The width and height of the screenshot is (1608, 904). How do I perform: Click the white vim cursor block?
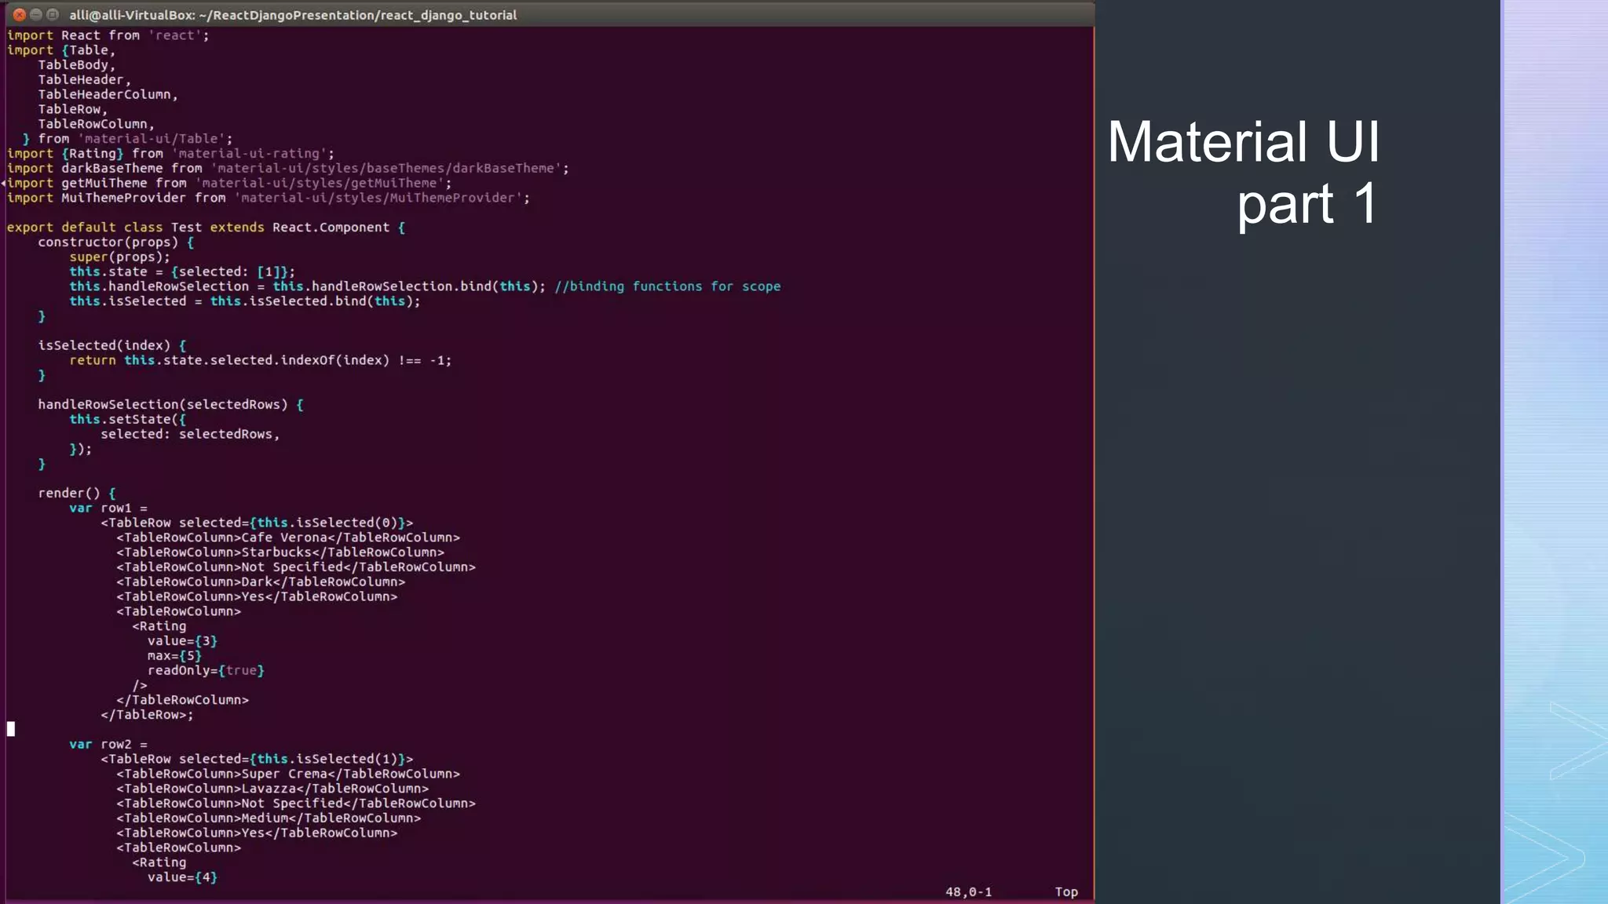(11, 729)
